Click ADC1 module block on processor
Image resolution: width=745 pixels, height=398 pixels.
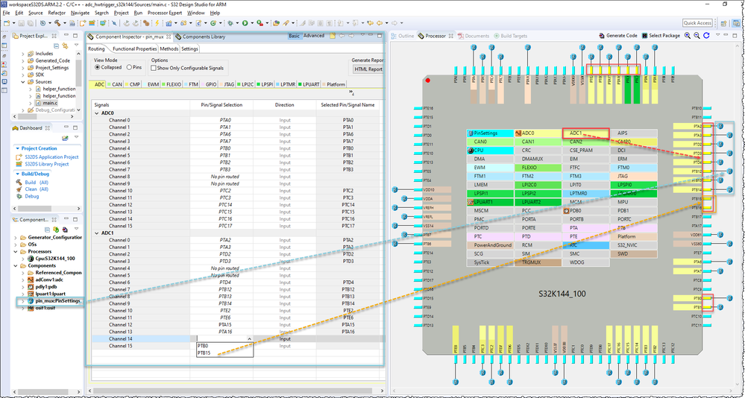coord(586,133)
